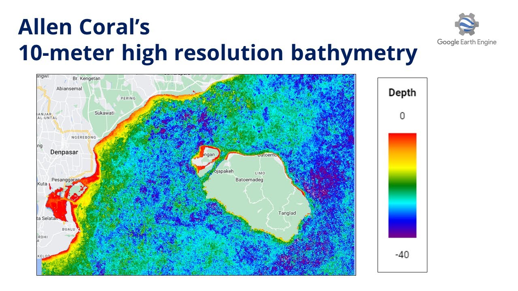
Task: Click the rainbow depth color ramp
Action: (402, 185)
